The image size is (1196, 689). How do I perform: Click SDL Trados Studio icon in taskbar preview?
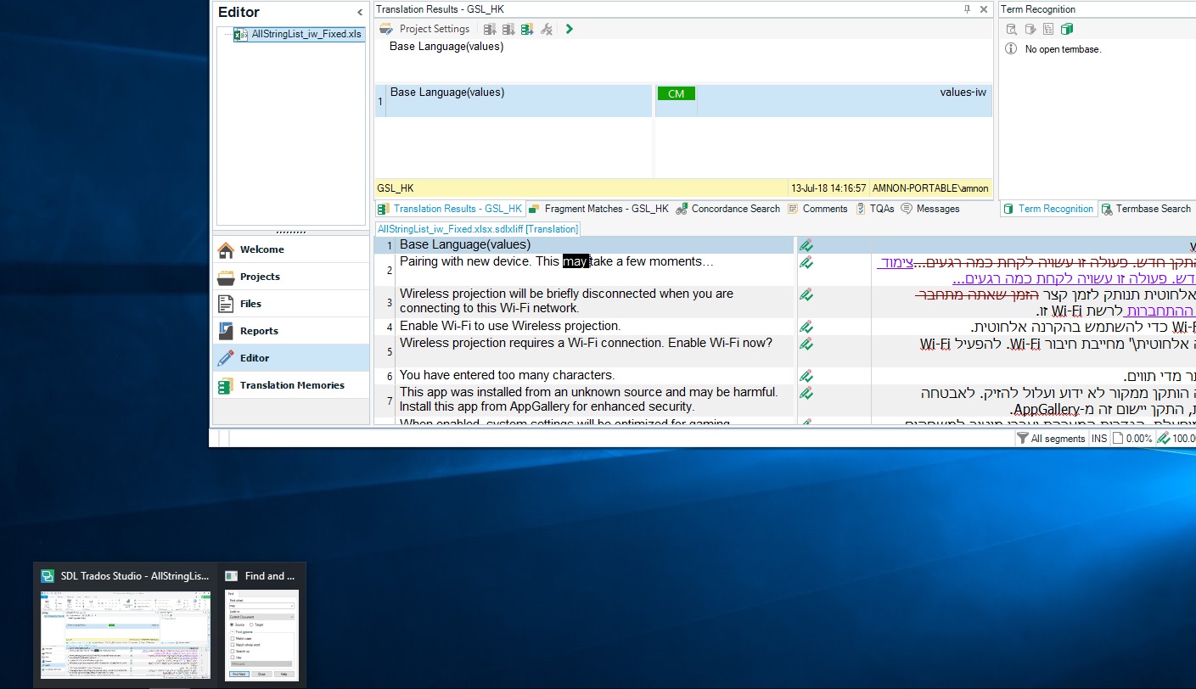[x=48, y=576]
